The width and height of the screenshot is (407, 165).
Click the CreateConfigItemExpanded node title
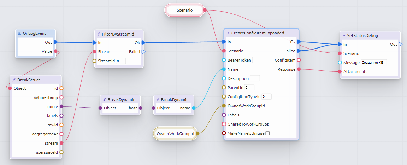pos(258,33)
